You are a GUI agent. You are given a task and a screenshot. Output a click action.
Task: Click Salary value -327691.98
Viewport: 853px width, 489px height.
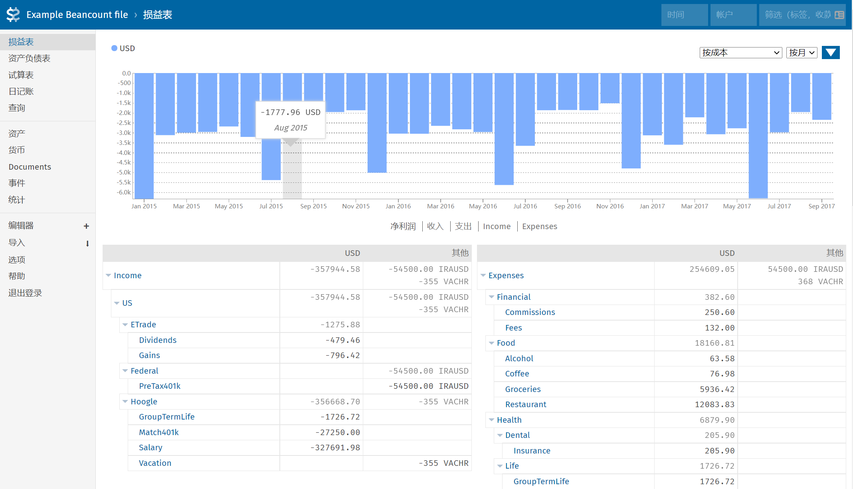point(335,447)
